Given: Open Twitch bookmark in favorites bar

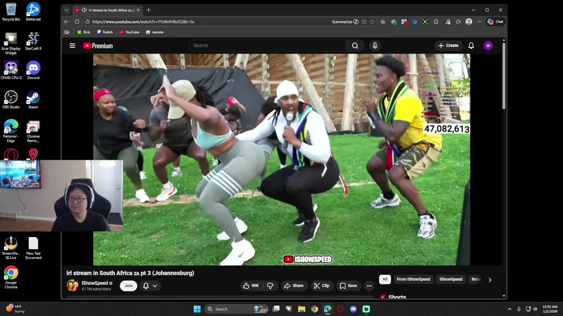Looking at the screenshot, I should pos(105,32).
